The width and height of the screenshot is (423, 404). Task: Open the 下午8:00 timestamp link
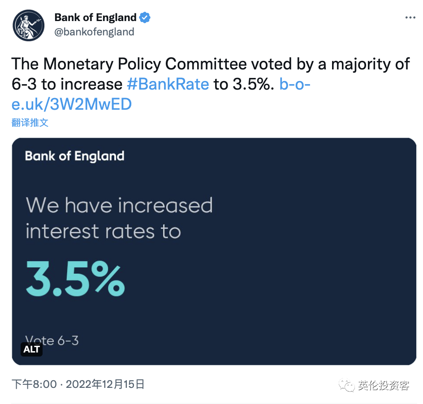pos(34,384)
